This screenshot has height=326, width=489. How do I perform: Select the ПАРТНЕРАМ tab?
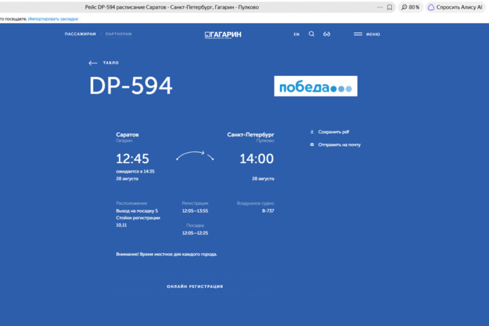click(118, 34)
